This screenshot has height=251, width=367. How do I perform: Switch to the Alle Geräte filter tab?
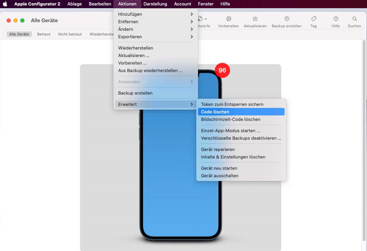(19, 34)
